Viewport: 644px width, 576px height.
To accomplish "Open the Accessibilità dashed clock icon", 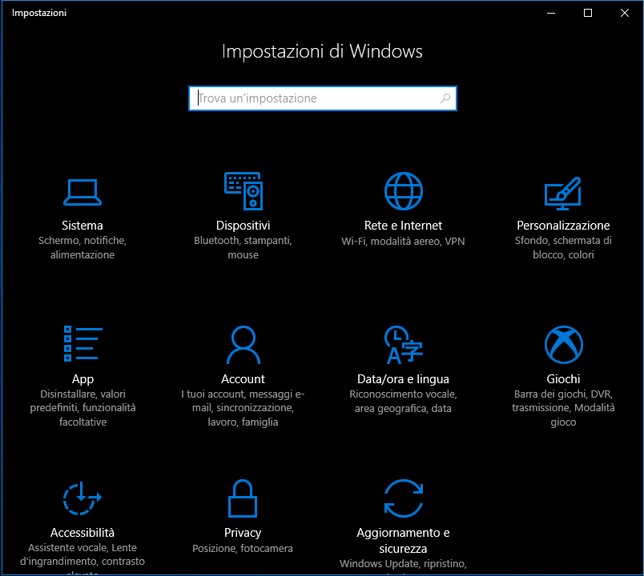I will coord(83,498).
